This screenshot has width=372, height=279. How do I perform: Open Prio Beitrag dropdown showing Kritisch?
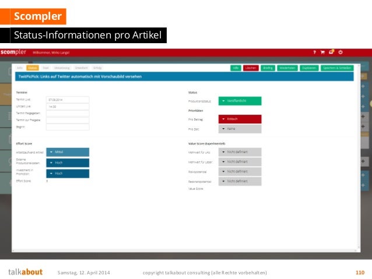click(240, 119)
